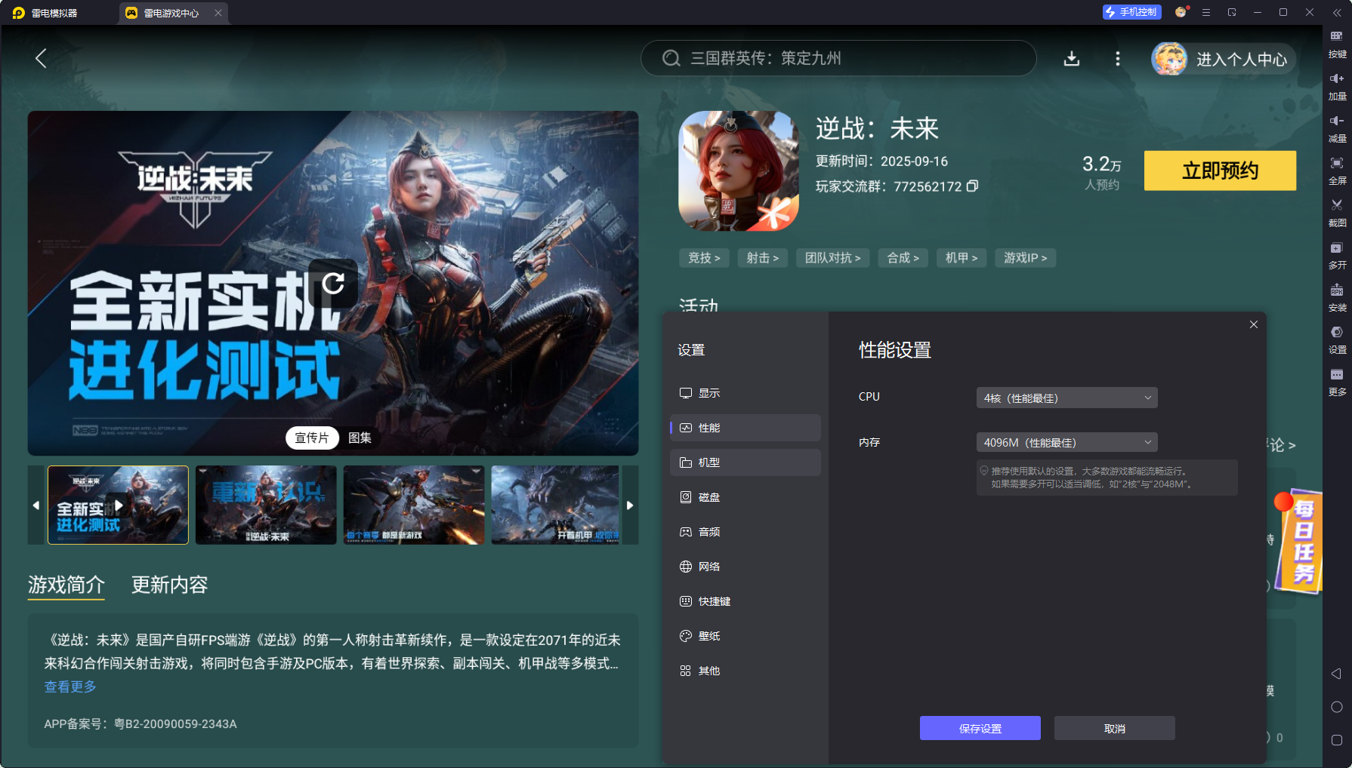Switch to the 游戏简介 tab
The height and width of the screenshot is (768, 1352).
66,585
